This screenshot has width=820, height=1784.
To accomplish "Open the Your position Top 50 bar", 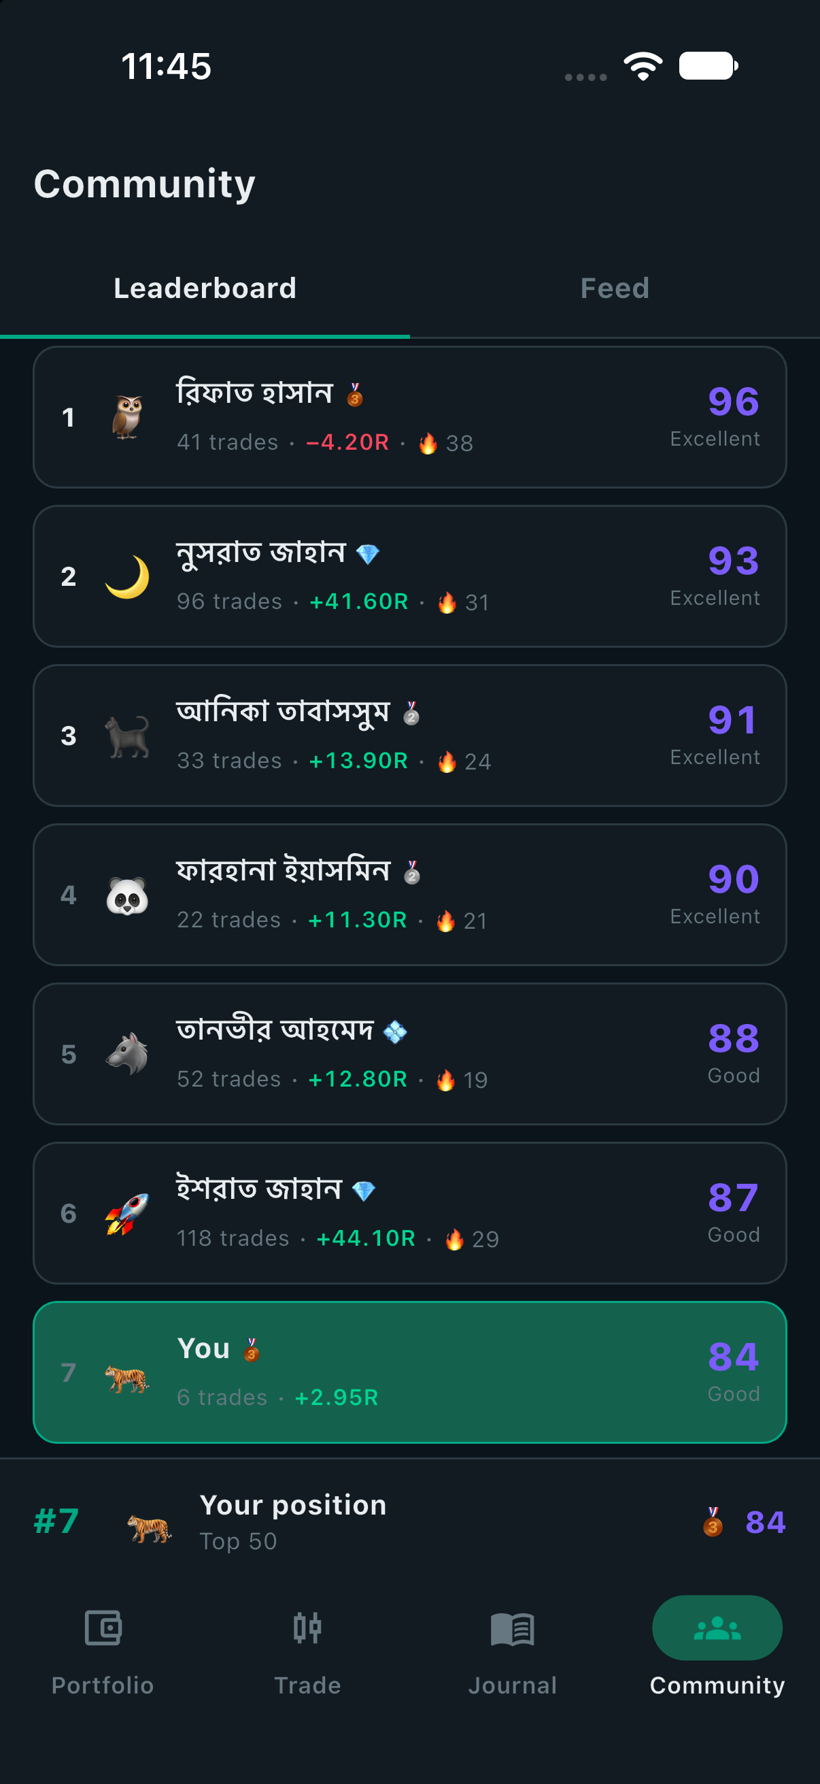I will (409, 1521).
